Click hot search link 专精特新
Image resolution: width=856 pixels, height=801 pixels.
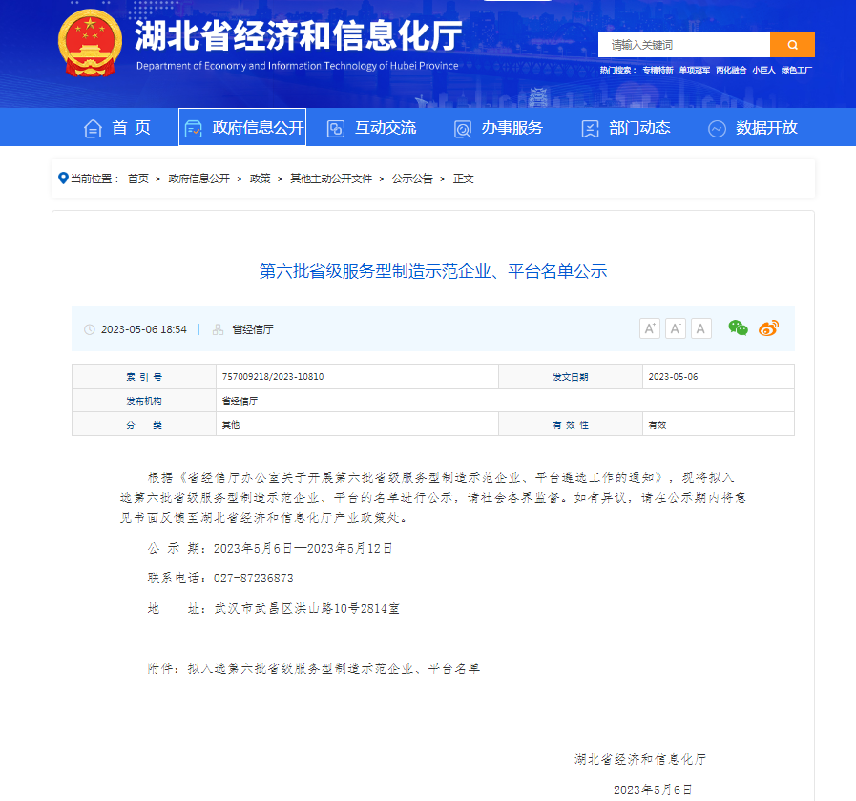pos(658,70)
